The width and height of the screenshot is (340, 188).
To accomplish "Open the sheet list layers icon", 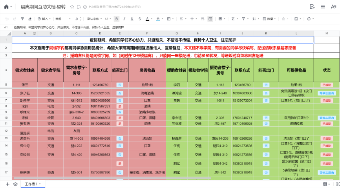I will (15, 184).
